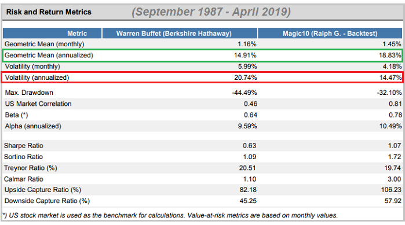Click the Risk and Return Metrics title

(49, 12)
